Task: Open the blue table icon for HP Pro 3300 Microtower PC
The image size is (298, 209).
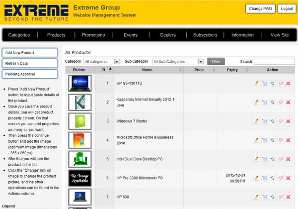Action: (264, 178)
